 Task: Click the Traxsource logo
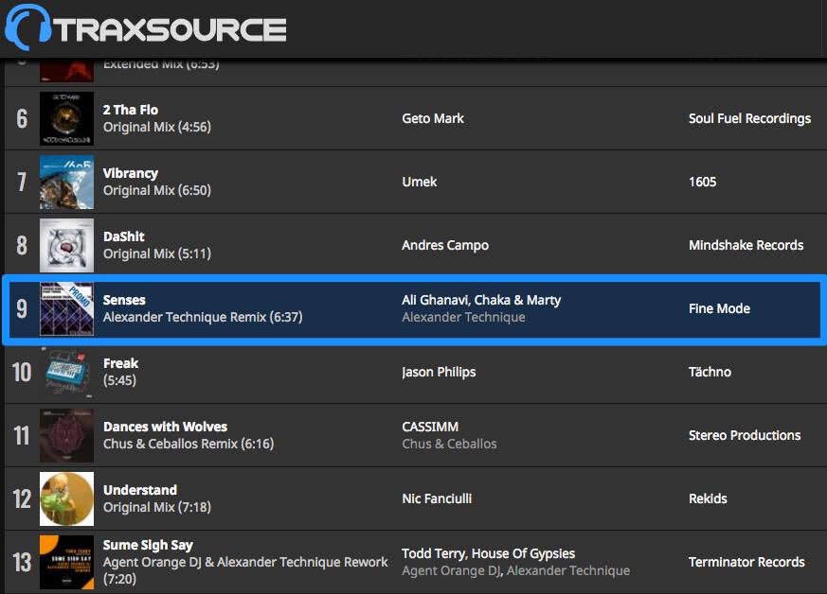(146, 27)
